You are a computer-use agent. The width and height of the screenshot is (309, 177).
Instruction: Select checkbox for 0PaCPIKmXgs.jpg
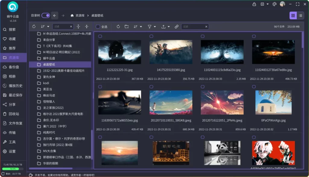[254, 87]
